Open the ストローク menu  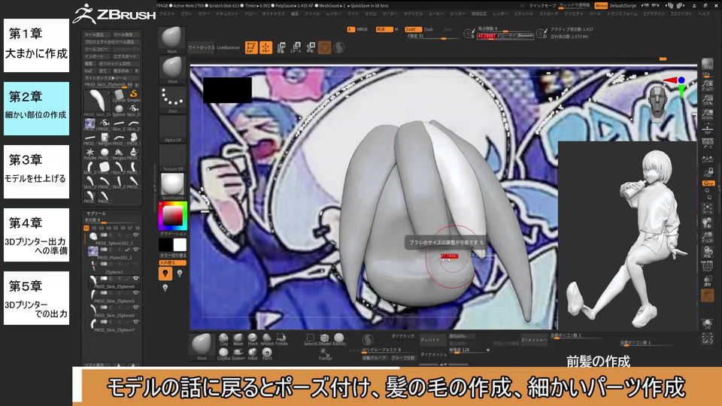pos(548,14)
